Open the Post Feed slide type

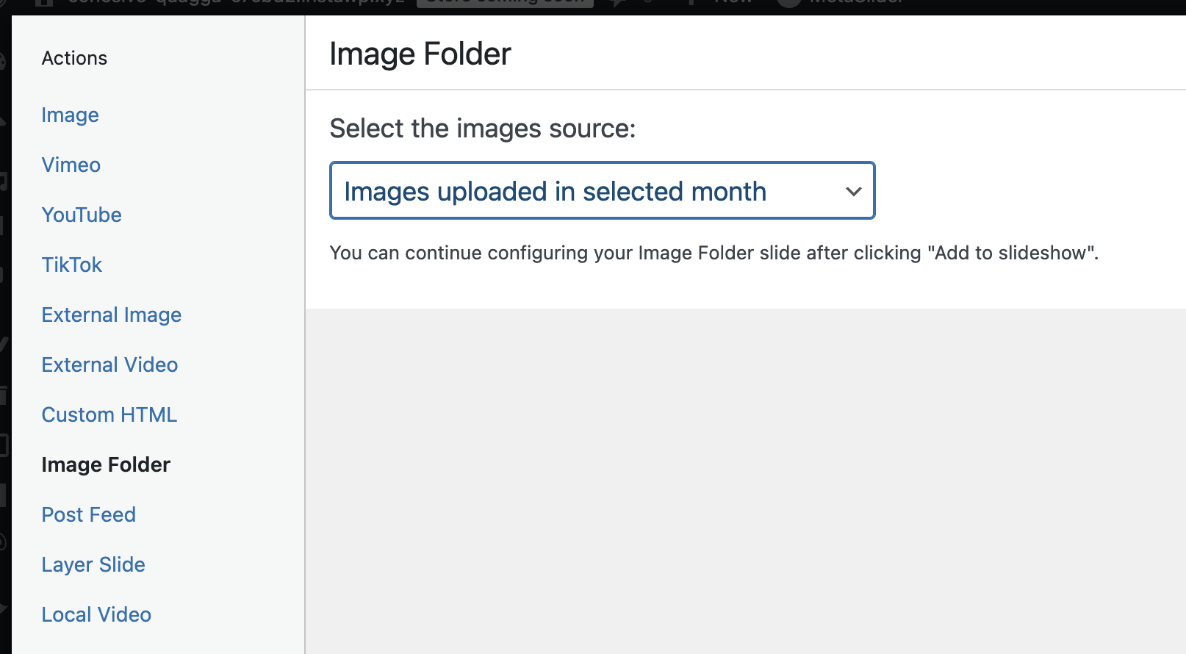point(88,515)
